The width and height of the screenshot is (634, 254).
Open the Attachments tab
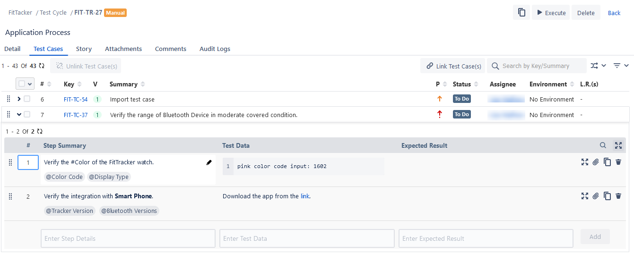pos(123,49)
